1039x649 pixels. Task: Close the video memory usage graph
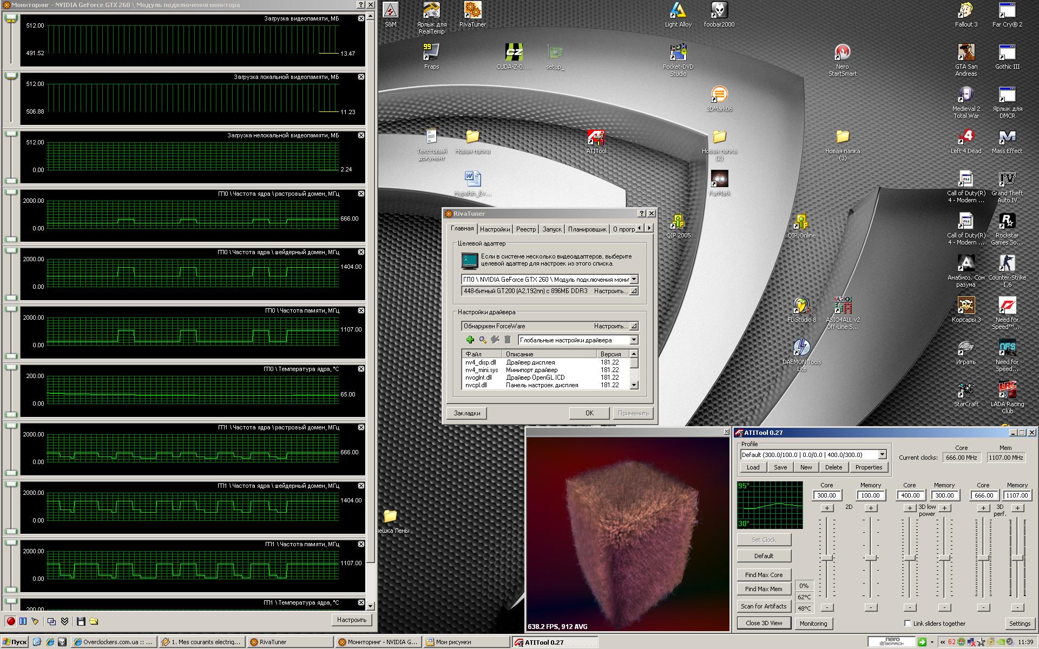[361, 18]
